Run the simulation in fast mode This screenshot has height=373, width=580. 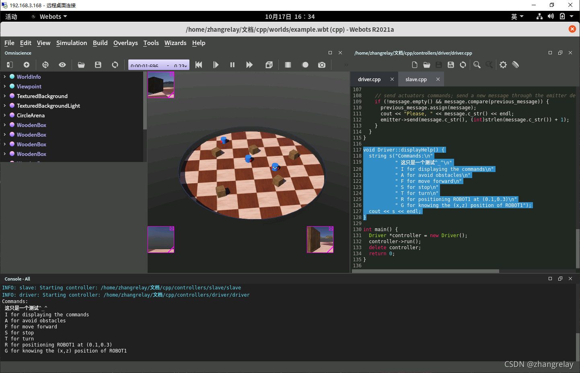pyautogui.click(x=249, y=65)
